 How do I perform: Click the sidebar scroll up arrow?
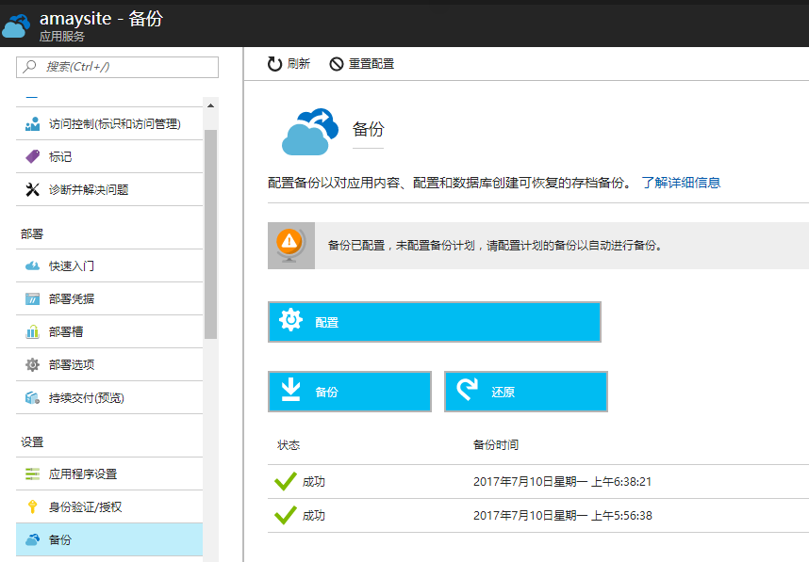tap(211, 104)
